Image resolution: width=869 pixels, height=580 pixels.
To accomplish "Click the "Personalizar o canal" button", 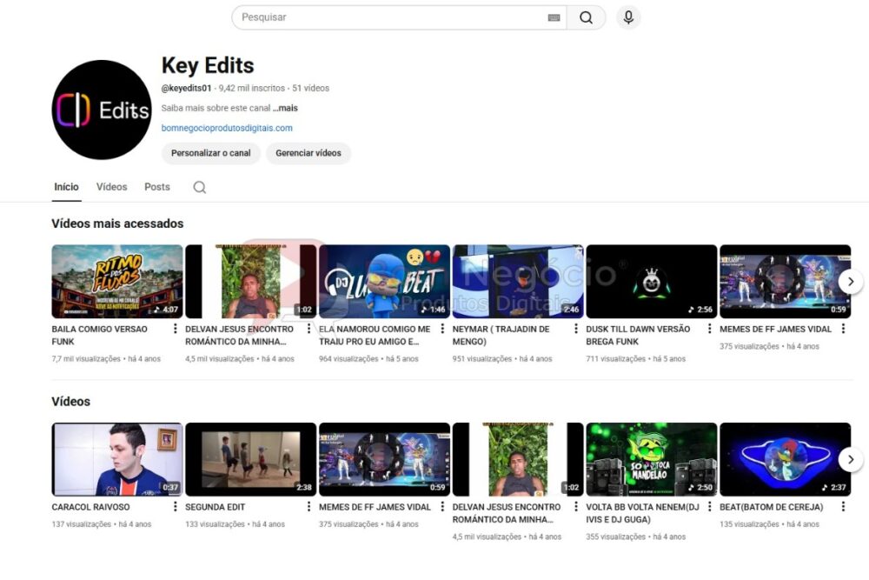I will 210,153.
